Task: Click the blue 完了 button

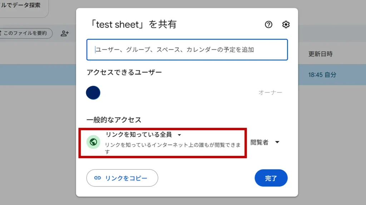Action: (271, 178)
